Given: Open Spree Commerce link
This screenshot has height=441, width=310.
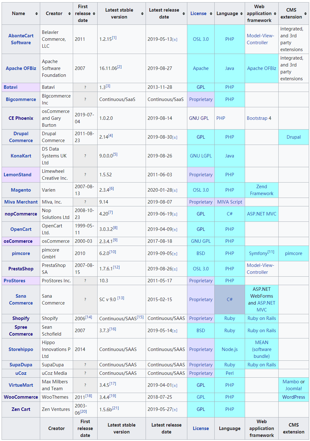Looking at the screenshot, I should pyautogui.click(x=21, y=331).
